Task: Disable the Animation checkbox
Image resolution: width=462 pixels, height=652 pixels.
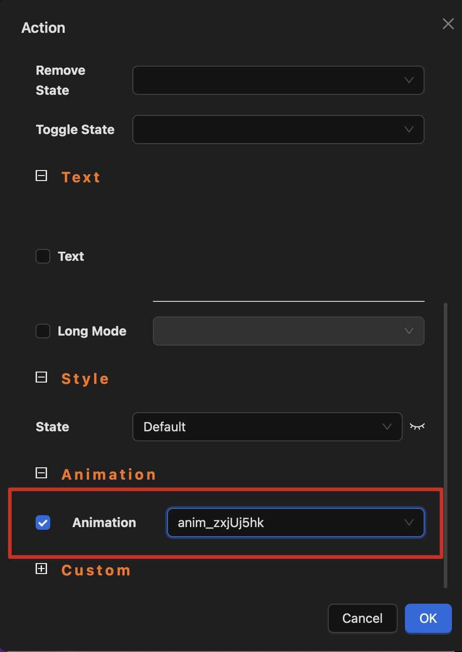Action: click(x=42, y=523)
